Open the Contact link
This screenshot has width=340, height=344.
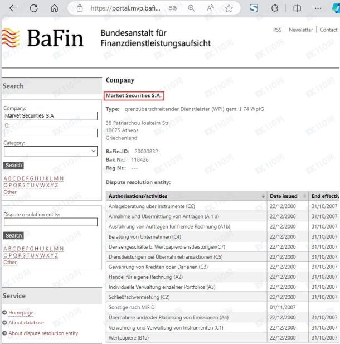click(x=329, y=30)
